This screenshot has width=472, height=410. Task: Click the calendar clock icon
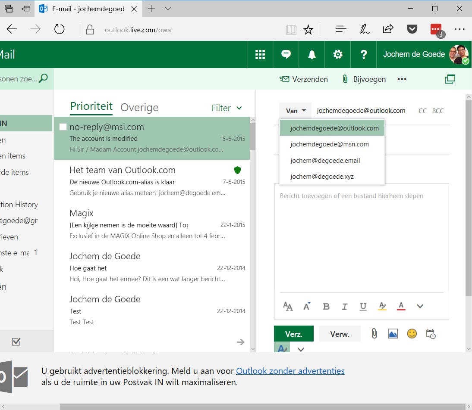pos(431,334)
